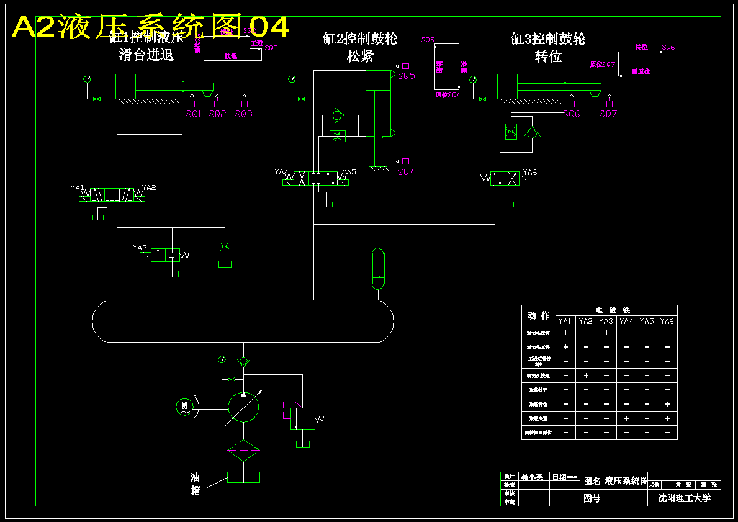The width and height of the screenshot is (738, 522).
Task: Click the large 'SQ4' label beside cylinder 2
Action: pos(406,173)
